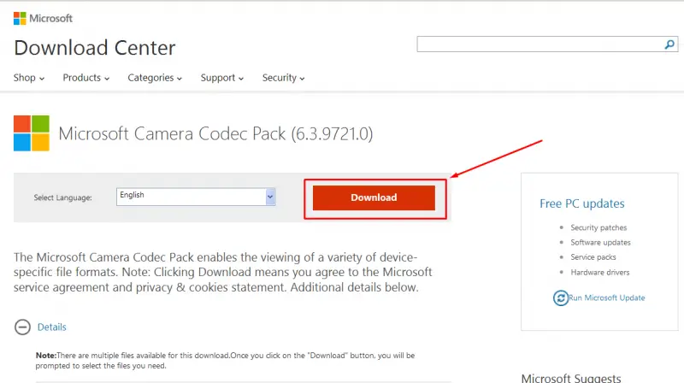
Task: Click the Details link text
Action: click(x=52, y=327)
